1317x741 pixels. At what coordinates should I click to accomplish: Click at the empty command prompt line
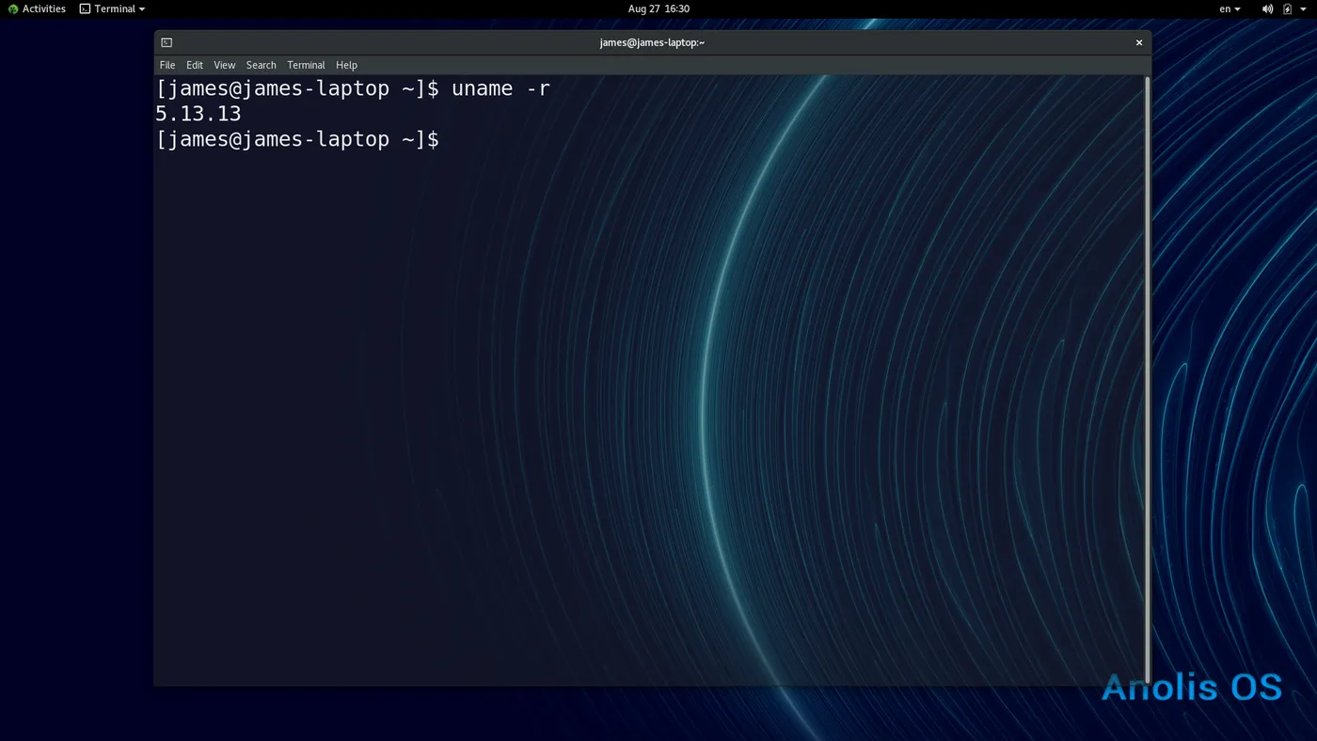pos(296,139)
